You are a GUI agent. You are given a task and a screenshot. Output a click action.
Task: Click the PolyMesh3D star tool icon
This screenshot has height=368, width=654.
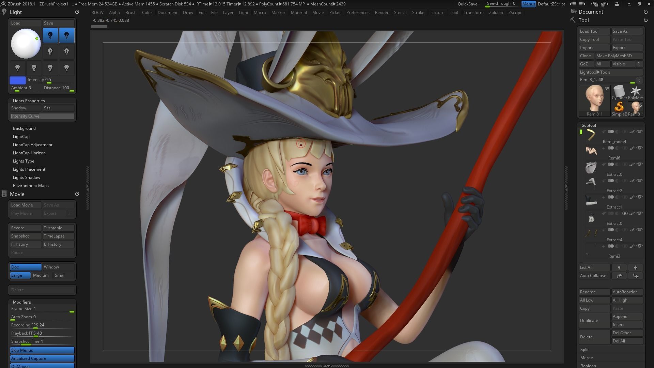[x=635, y=91]
